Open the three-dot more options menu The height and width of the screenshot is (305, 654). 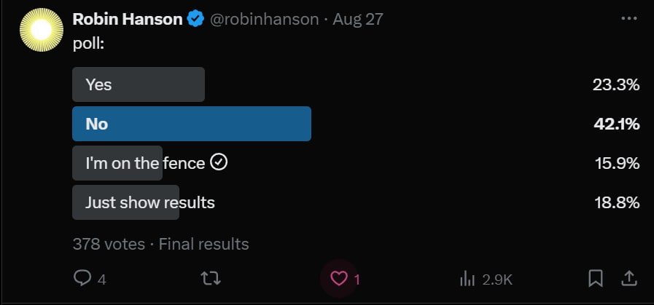[x=628, y=19]
